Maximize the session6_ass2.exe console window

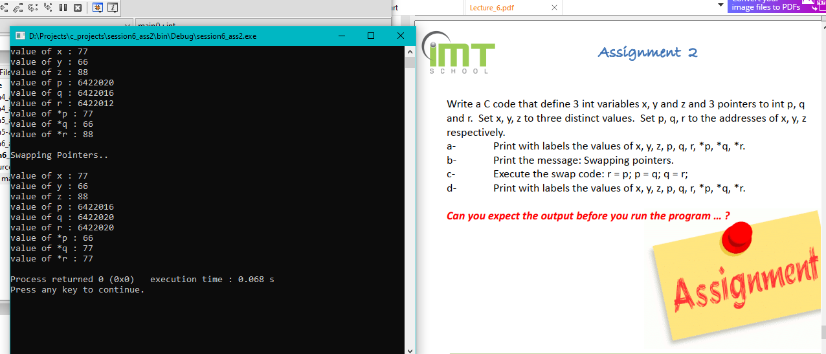(370, 36)
